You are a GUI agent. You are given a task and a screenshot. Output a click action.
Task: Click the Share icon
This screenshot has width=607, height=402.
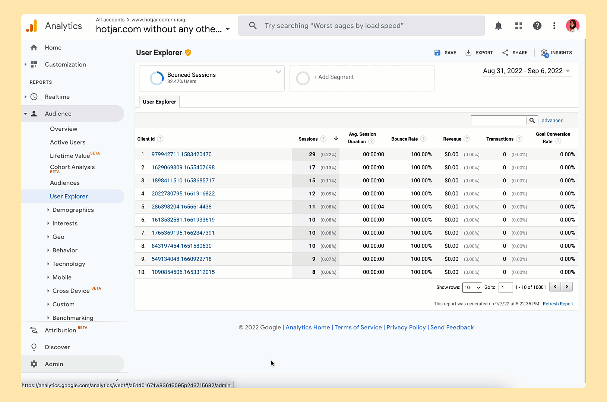coord(505,53)
